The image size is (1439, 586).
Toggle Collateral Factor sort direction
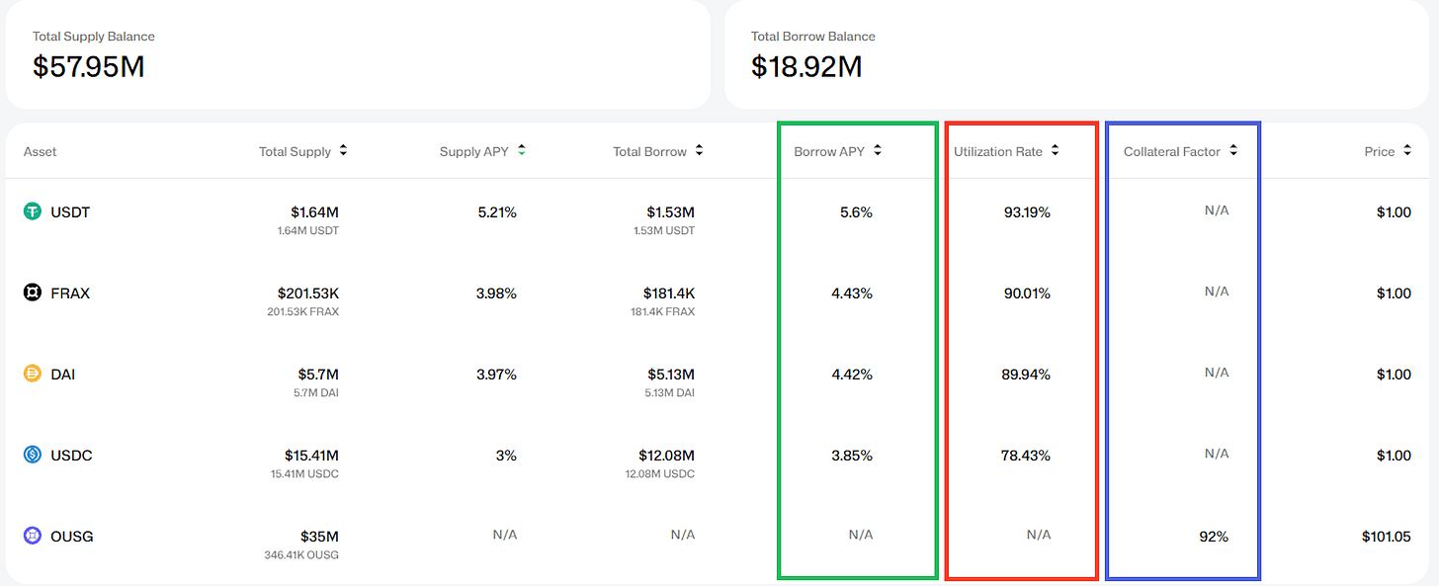coord(1233,151)
